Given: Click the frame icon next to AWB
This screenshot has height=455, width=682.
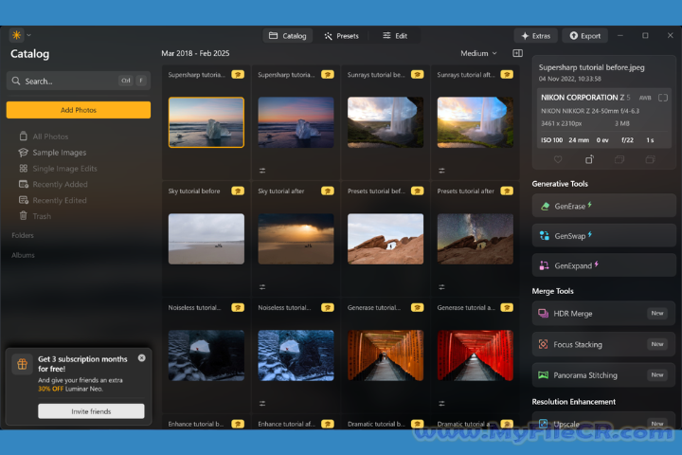Looking at the screenshot, I should 663,98.
